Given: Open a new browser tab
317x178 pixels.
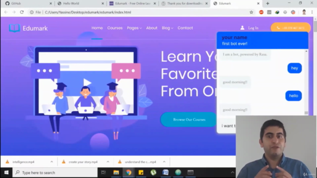Looking at the screenshot, I should click(267, 3).
